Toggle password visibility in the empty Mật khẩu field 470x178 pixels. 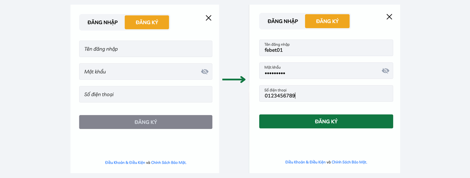(205, 72)
